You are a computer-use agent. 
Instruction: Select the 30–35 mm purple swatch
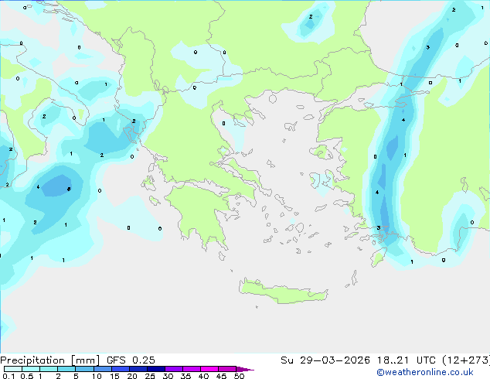(174, 369)
